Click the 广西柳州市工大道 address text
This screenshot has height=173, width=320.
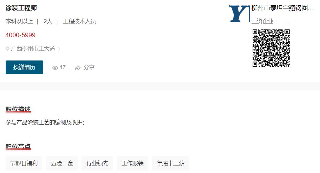coord(33,49)
